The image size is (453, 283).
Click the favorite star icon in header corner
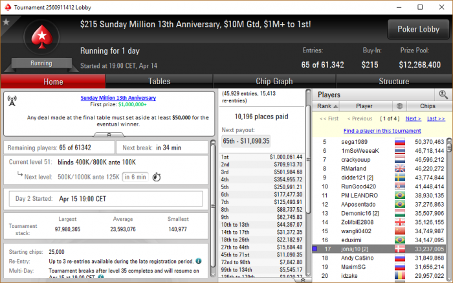pos(6,22)
